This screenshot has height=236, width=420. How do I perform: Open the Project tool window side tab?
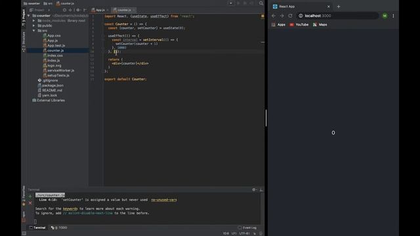point(24,18)
